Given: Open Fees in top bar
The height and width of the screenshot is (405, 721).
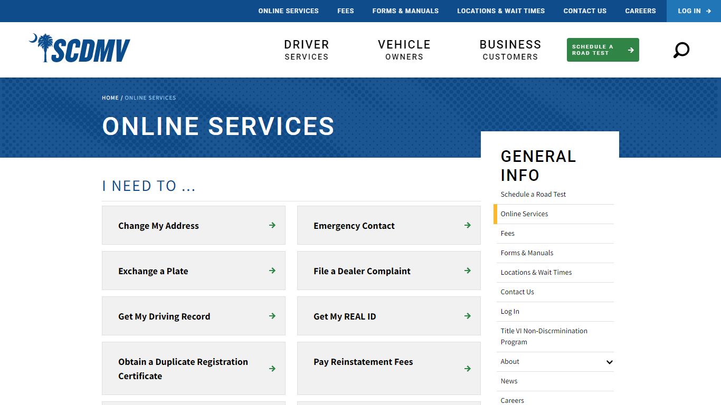Looking at the screenshot, I should [x=346, y=11].
